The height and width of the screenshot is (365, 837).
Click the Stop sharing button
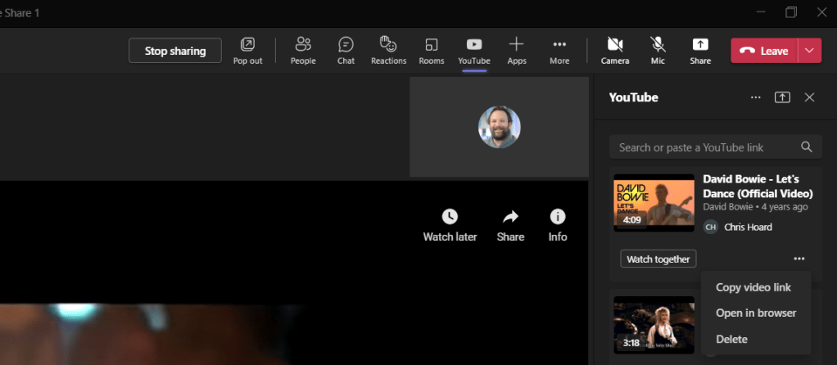pos(174,51)
